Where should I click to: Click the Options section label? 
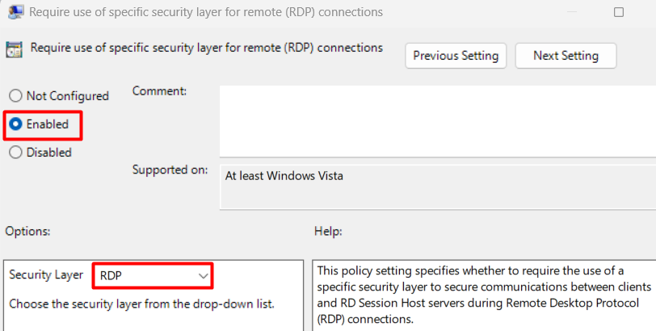(x=27, y=231)
